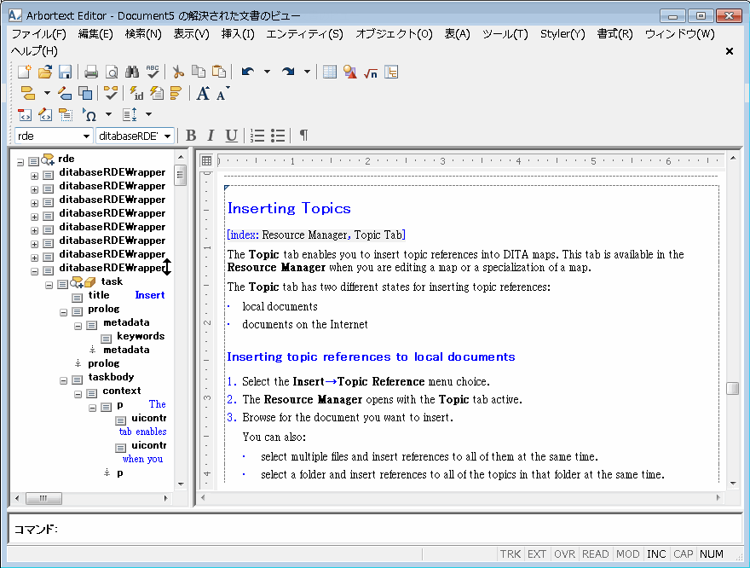750x568 pixels.
Task: Click the overlapping blue squares icon
Action: tap(85, 93)
